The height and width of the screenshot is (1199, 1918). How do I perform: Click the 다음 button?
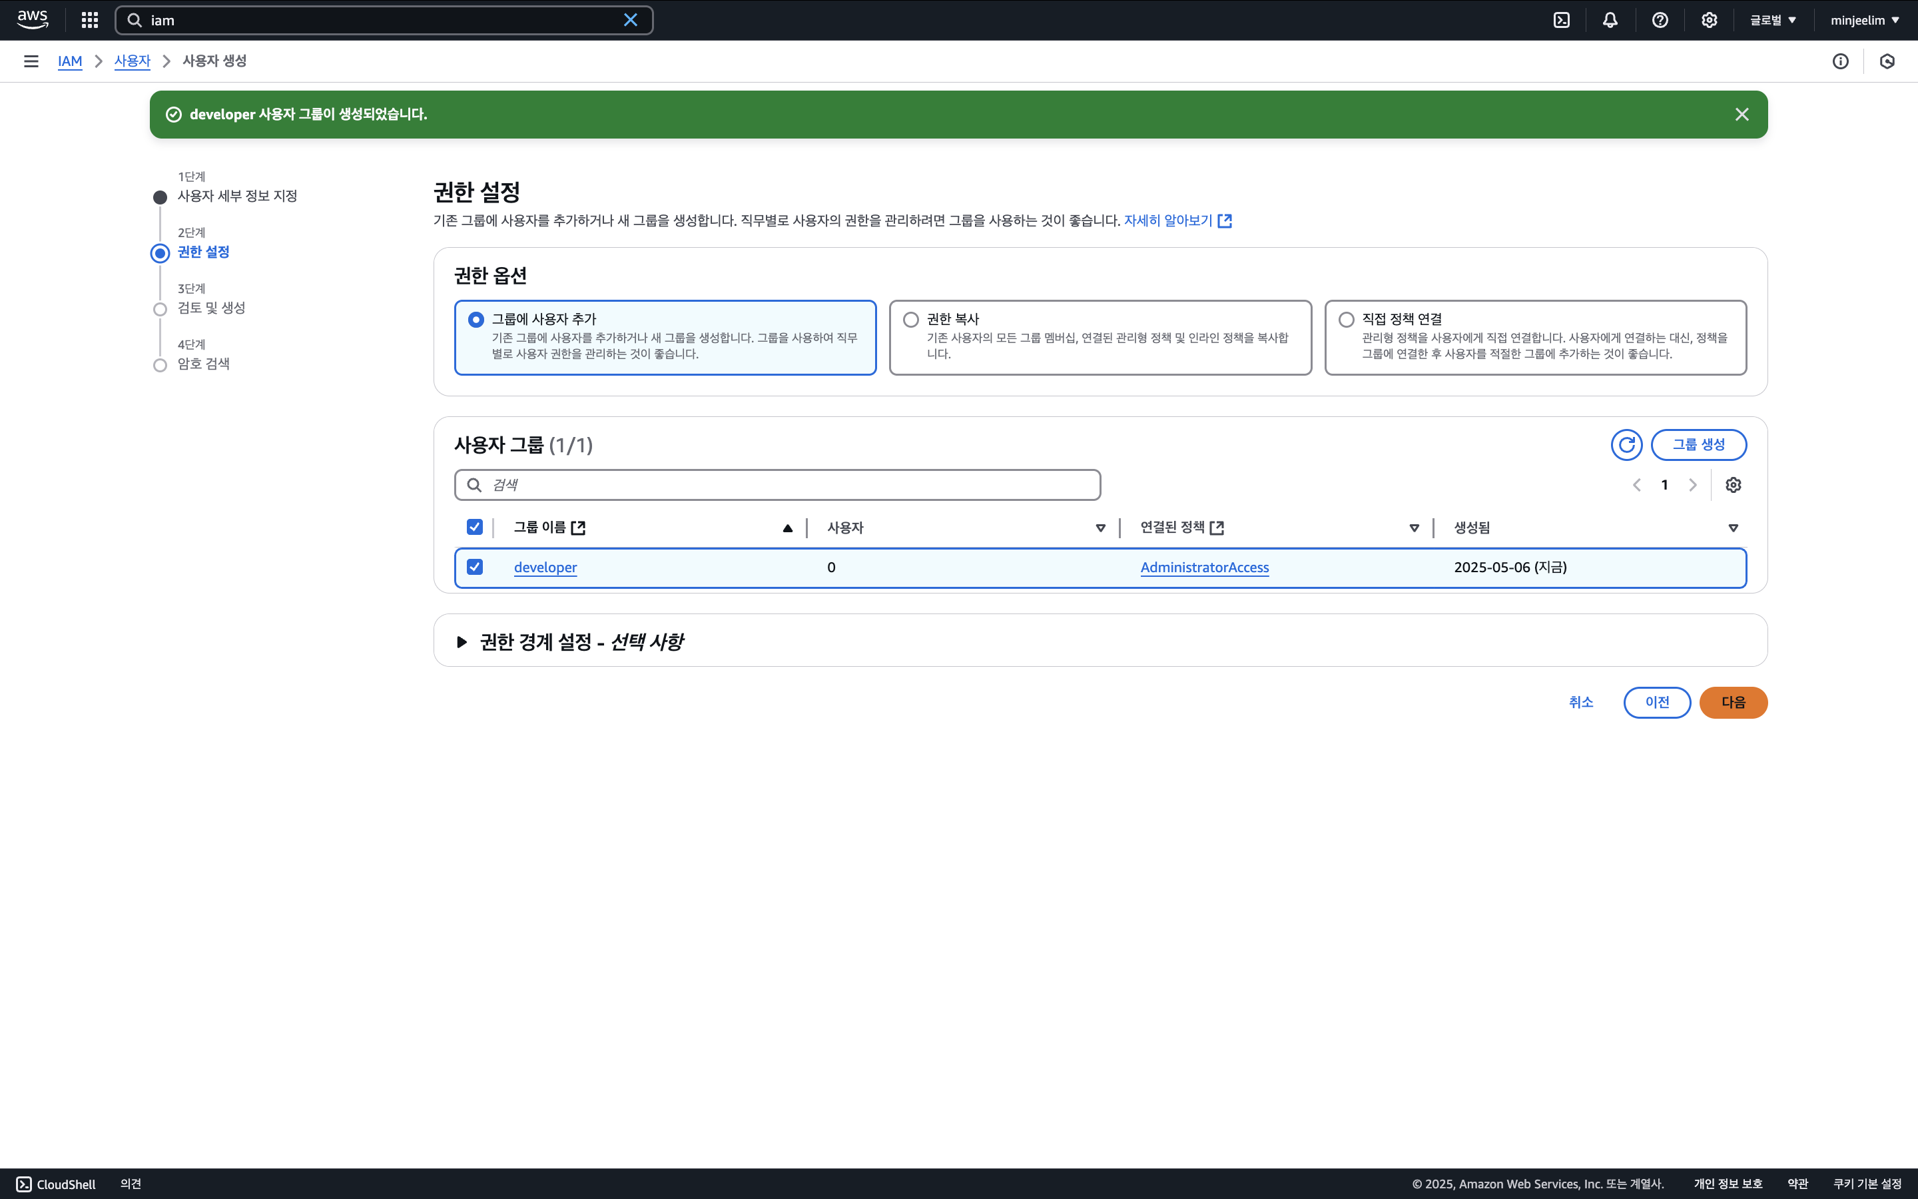pyautogui.click(x=1733, y=703)
